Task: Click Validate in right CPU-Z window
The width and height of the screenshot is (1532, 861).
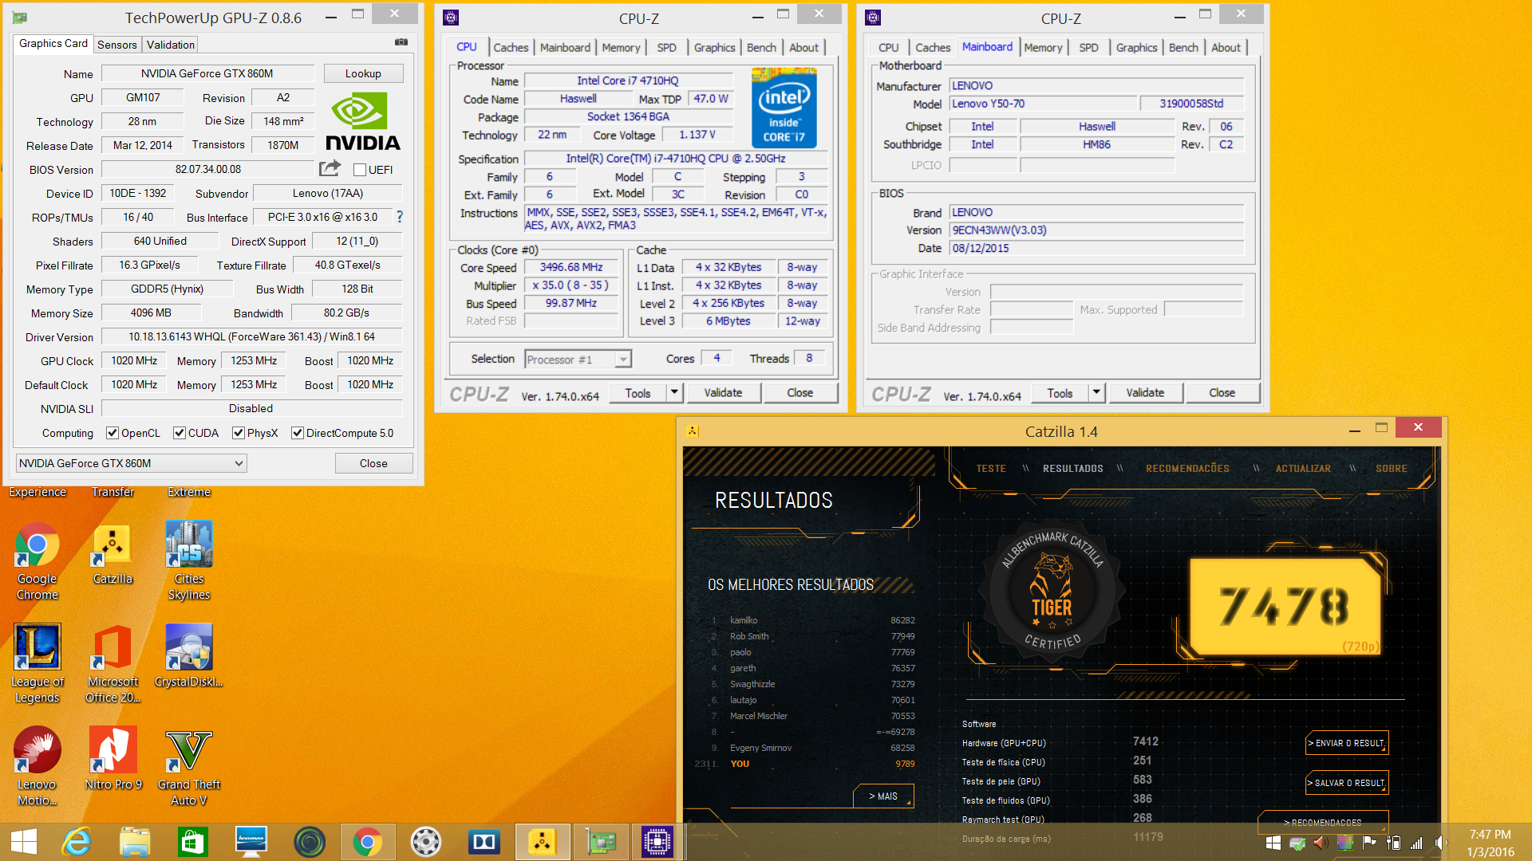Action: [x=1145, y=392]
